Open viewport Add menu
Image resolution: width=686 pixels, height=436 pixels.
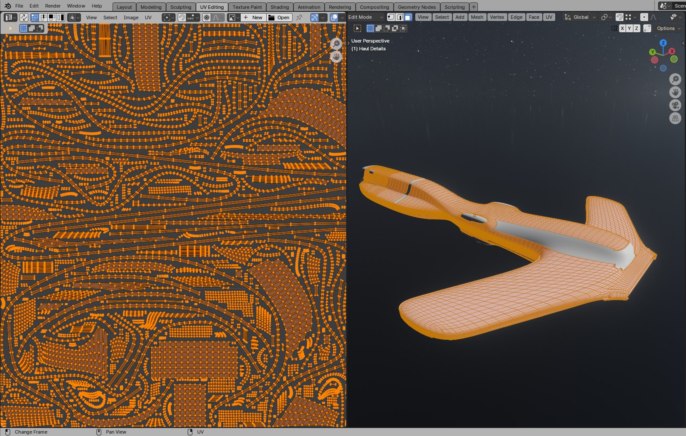[460, 17]
